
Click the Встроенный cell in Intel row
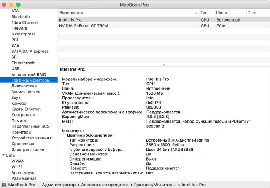pyautogui.click(x=228, y=20)
